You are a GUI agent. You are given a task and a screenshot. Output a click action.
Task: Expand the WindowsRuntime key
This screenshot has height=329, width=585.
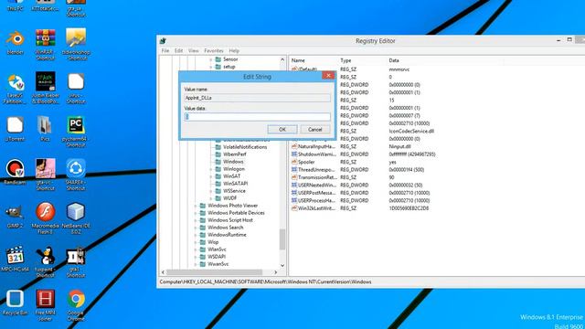pos(196,235)
